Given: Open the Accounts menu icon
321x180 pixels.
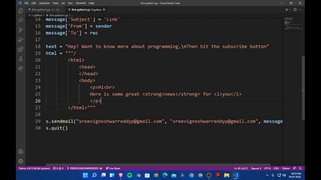Looking at the screenshot, I should coord(21,151).
